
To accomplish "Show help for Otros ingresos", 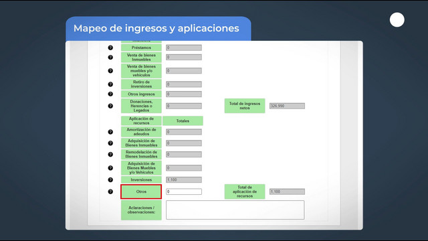I will click(x=110, y=94).
